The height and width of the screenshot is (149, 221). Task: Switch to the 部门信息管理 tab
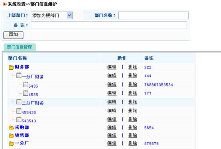(20, 47)
